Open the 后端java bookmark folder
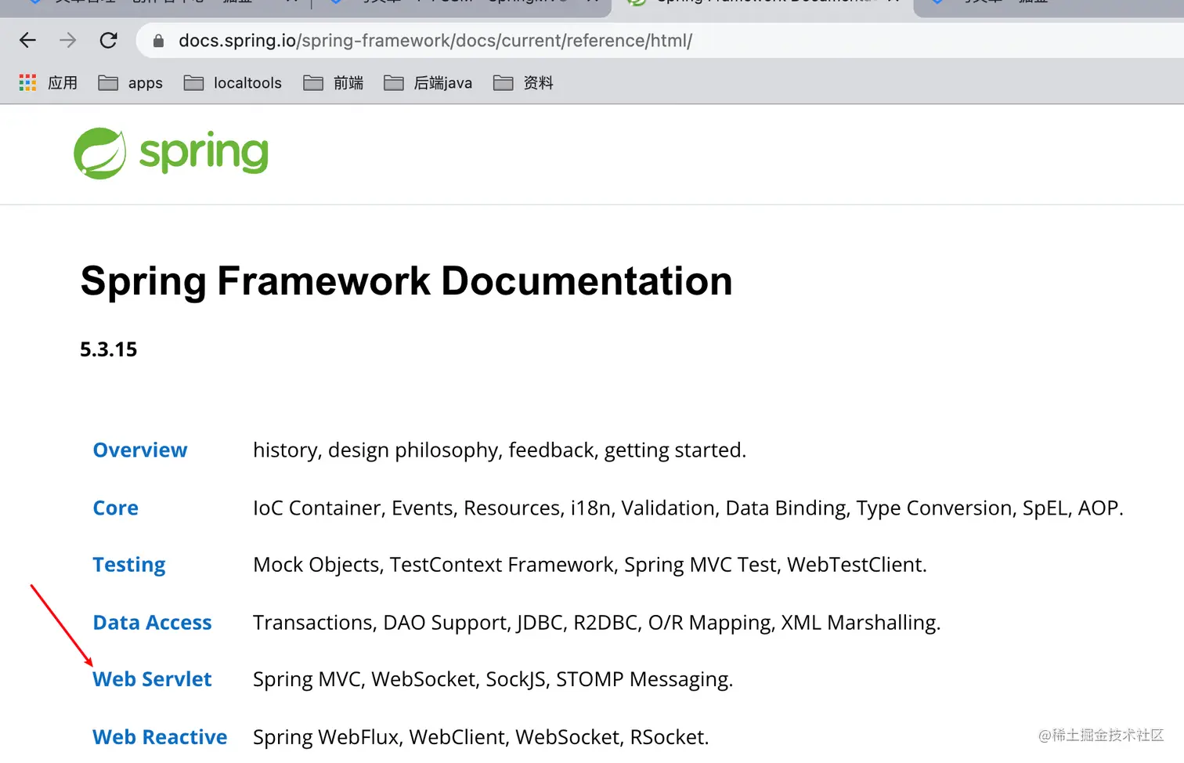 coord(428,83)
